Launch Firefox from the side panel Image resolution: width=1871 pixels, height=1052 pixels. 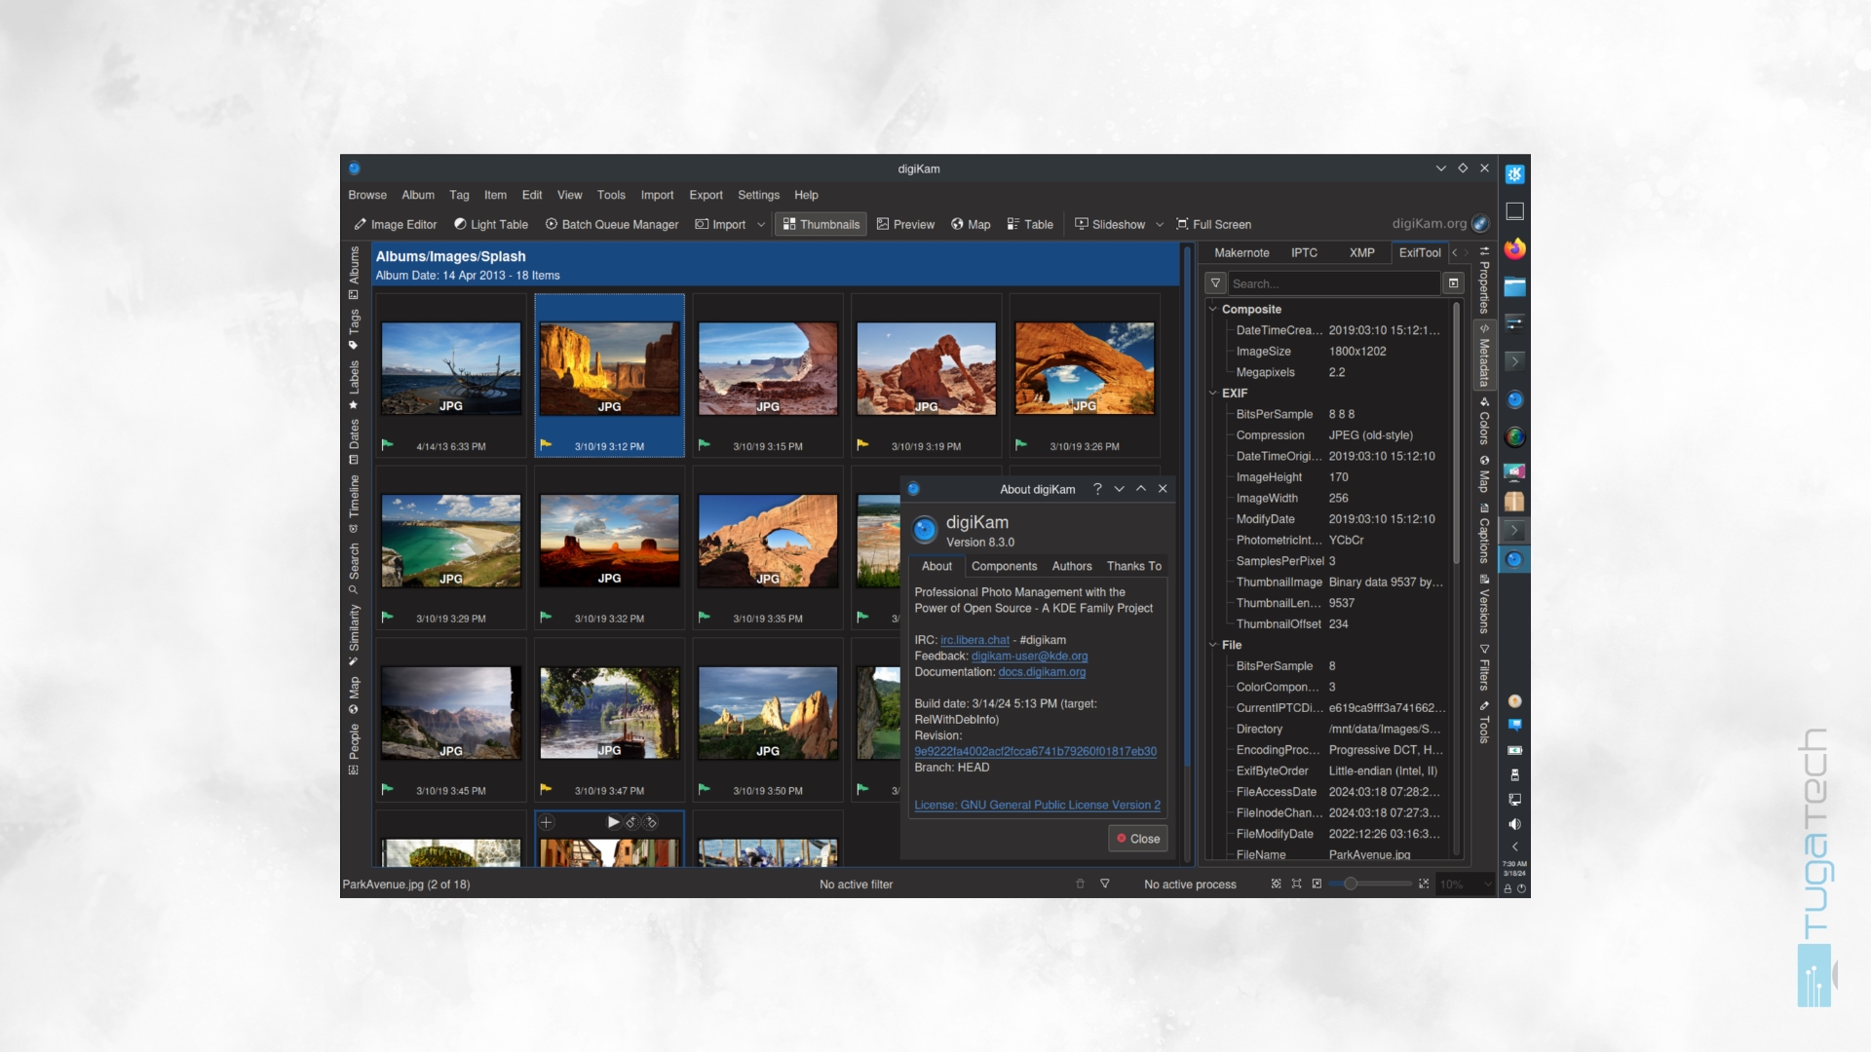pos(1514,249)
